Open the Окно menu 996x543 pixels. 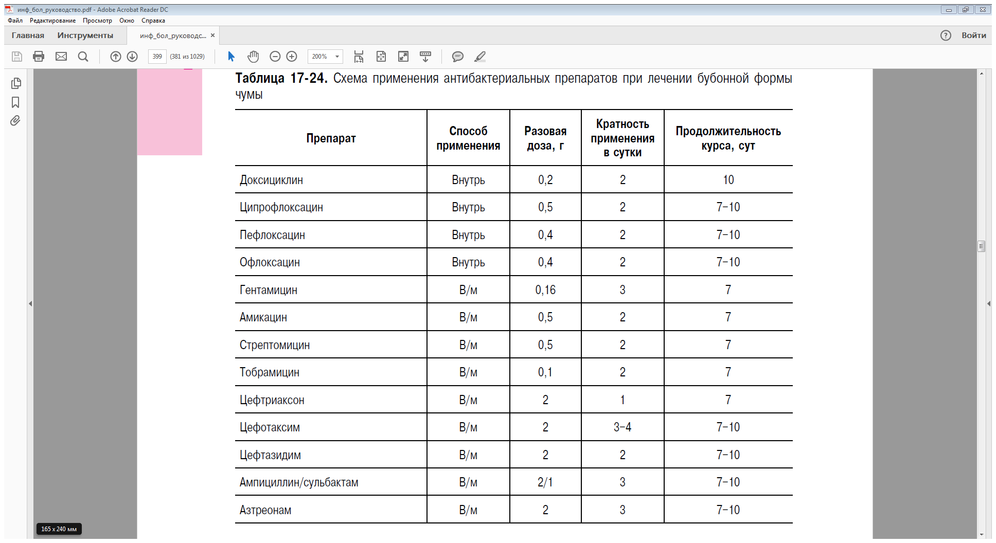pyautogui.click(x=127, y=21)
